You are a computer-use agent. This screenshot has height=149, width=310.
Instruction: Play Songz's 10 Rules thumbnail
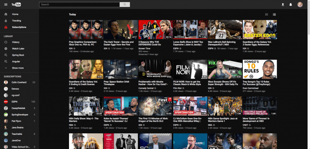coord(260,69)
